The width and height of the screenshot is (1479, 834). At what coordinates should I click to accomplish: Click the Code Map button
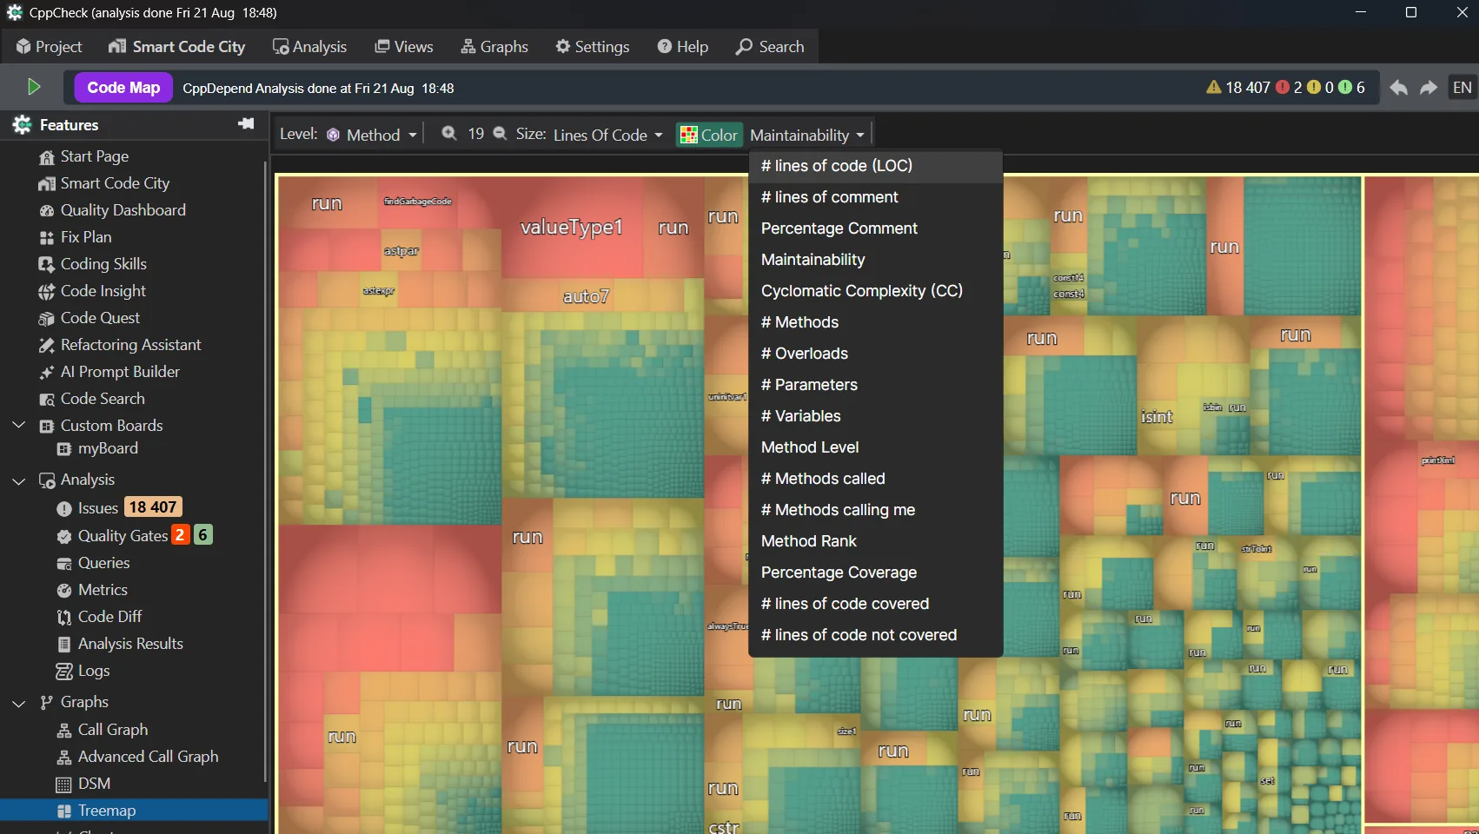(123, 88)
